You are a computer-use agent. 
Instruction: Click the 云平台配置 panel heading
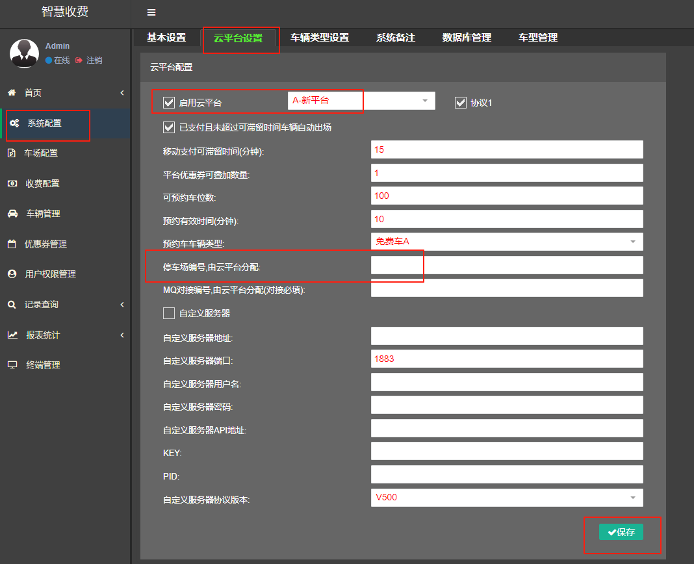172,68
